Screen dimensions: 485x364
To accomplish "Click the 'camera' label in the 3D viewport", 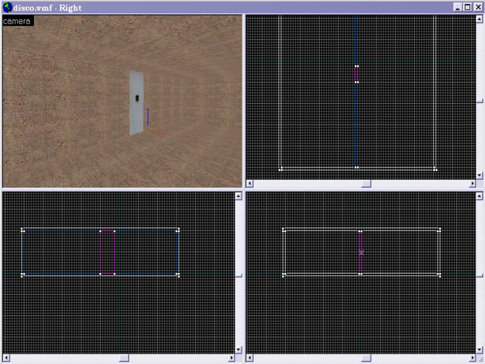I will point(18,21).
